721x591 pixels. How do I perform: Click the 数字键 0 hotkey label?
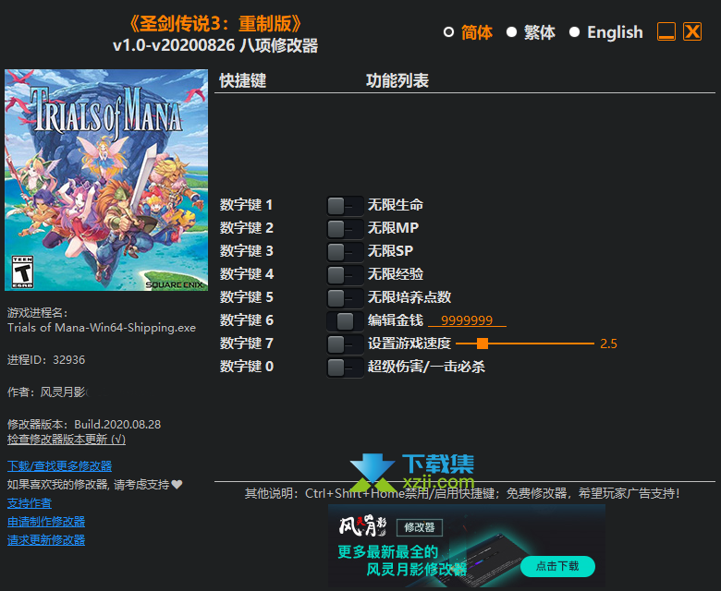pyautogui.click(x=246, y=366)
